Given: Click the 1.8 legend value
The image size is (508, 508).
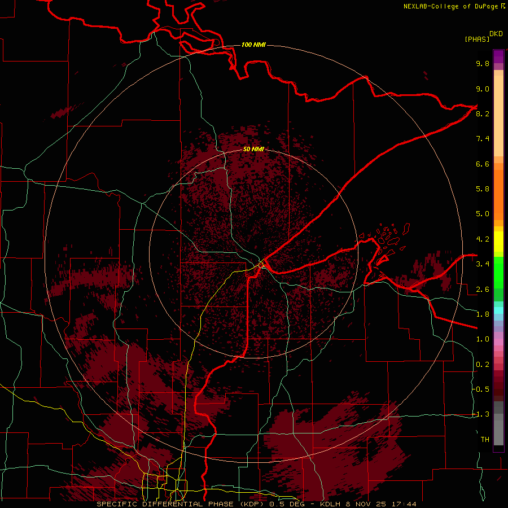Looking at the screenshot, I should pyautogui.click(x=483, y=314).
